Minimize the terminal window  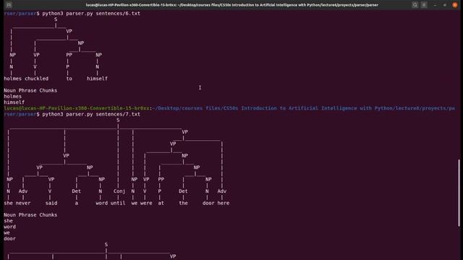tap(435, 5)
